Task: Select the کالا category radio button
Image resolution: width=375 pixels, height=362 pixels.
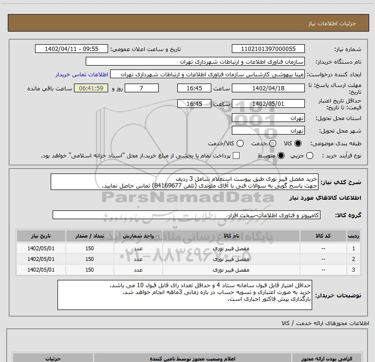Action: coord(298,143)
